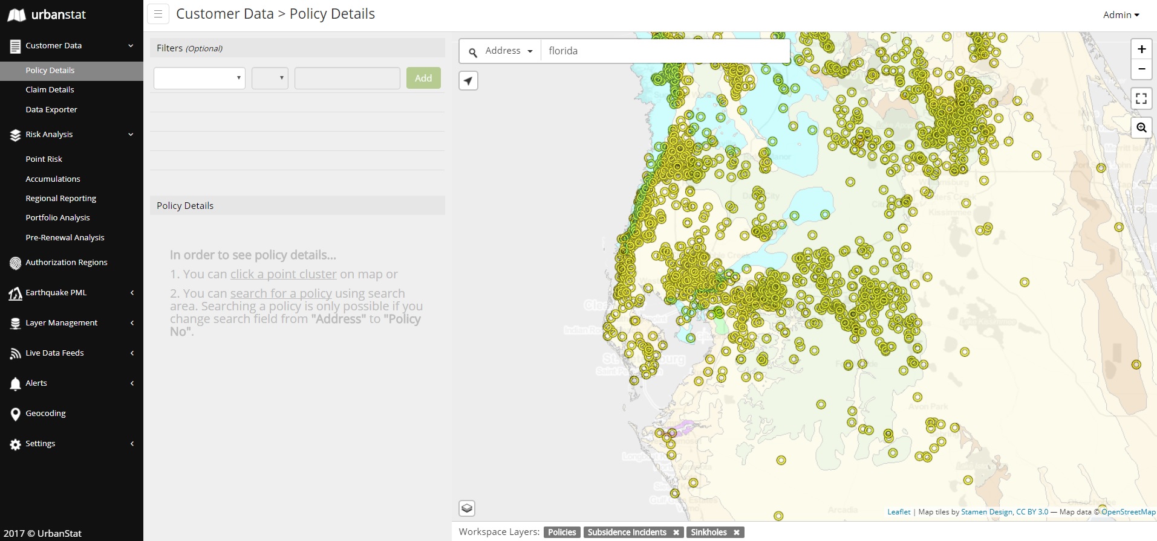Remove the Sinkholes workspace layer

(x=737, y=533)
